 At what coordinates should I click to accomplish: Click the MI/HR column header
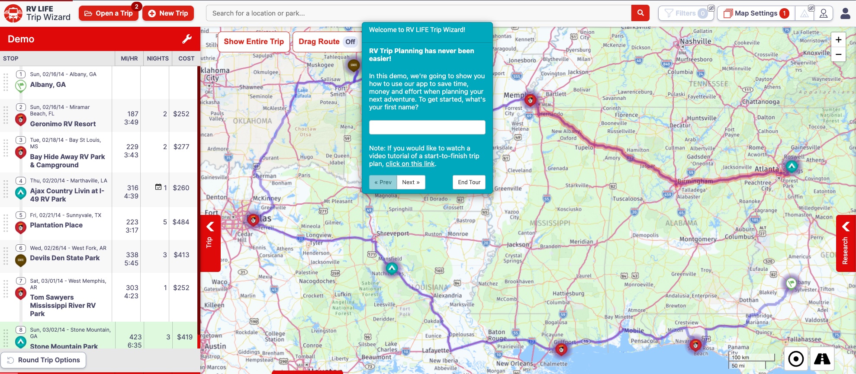[129, 58]
